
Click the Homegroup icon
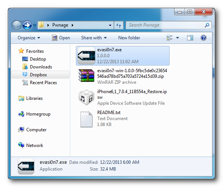point(21,114)
